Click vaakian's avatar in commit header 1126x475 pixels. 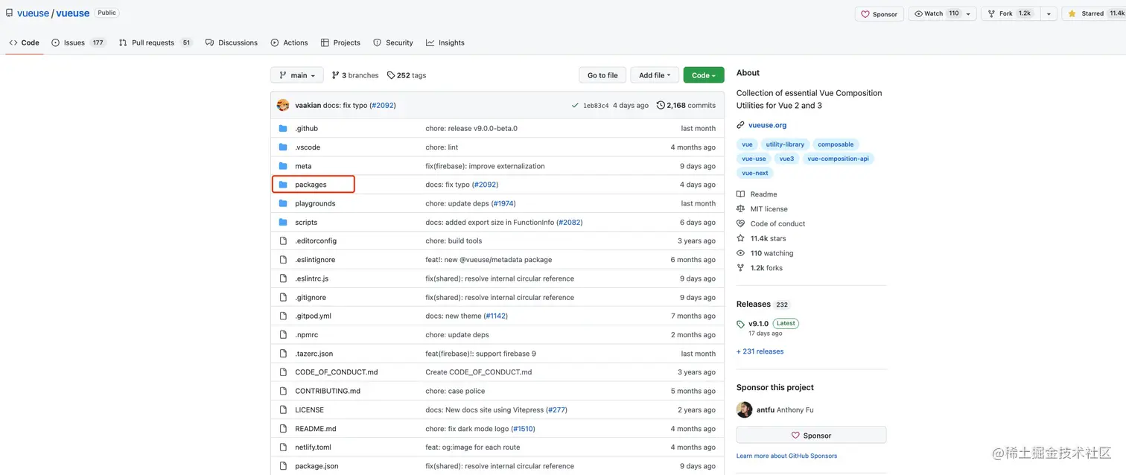point(283,105)
